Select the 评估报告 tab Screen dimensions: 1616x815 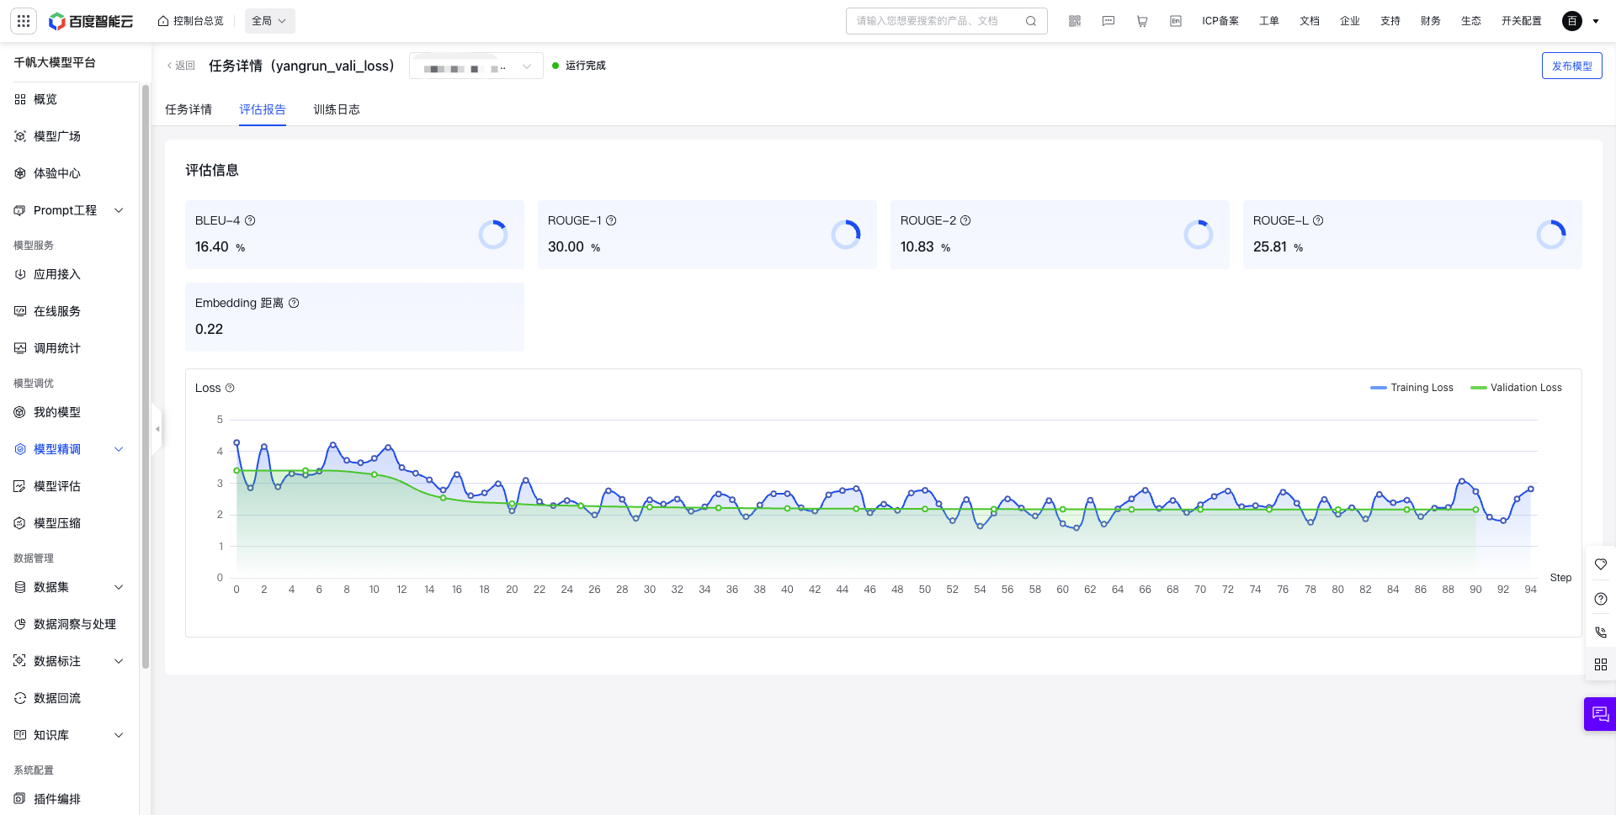pos(263,109)
